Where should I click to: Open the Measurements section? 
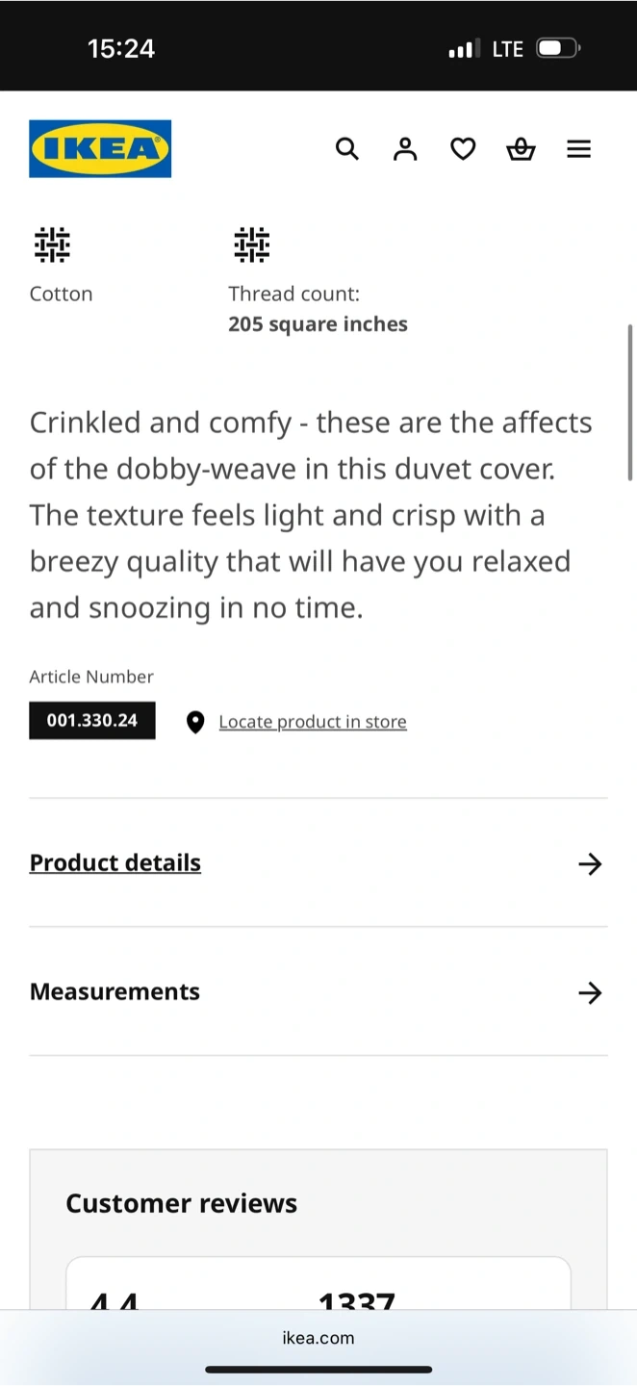[x=115, y=991]
